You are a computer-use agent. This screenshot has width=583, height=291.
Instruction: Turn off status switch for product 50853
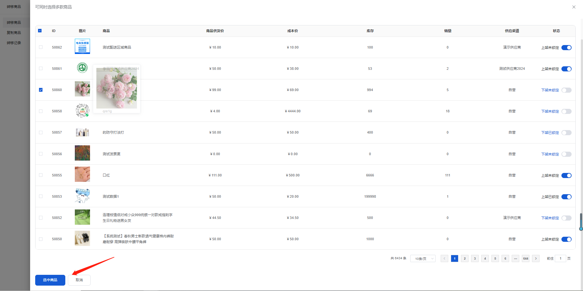point(567,197)
